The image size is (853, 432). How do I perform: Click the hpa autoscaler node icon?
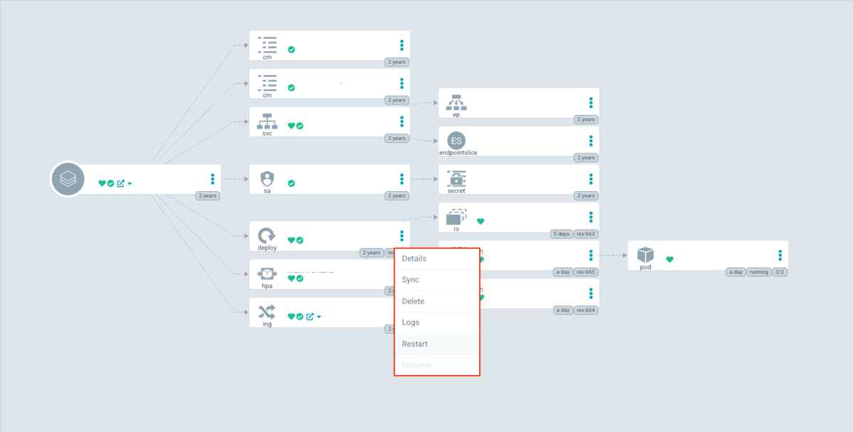pyautogui.click(x=267, y=274)
